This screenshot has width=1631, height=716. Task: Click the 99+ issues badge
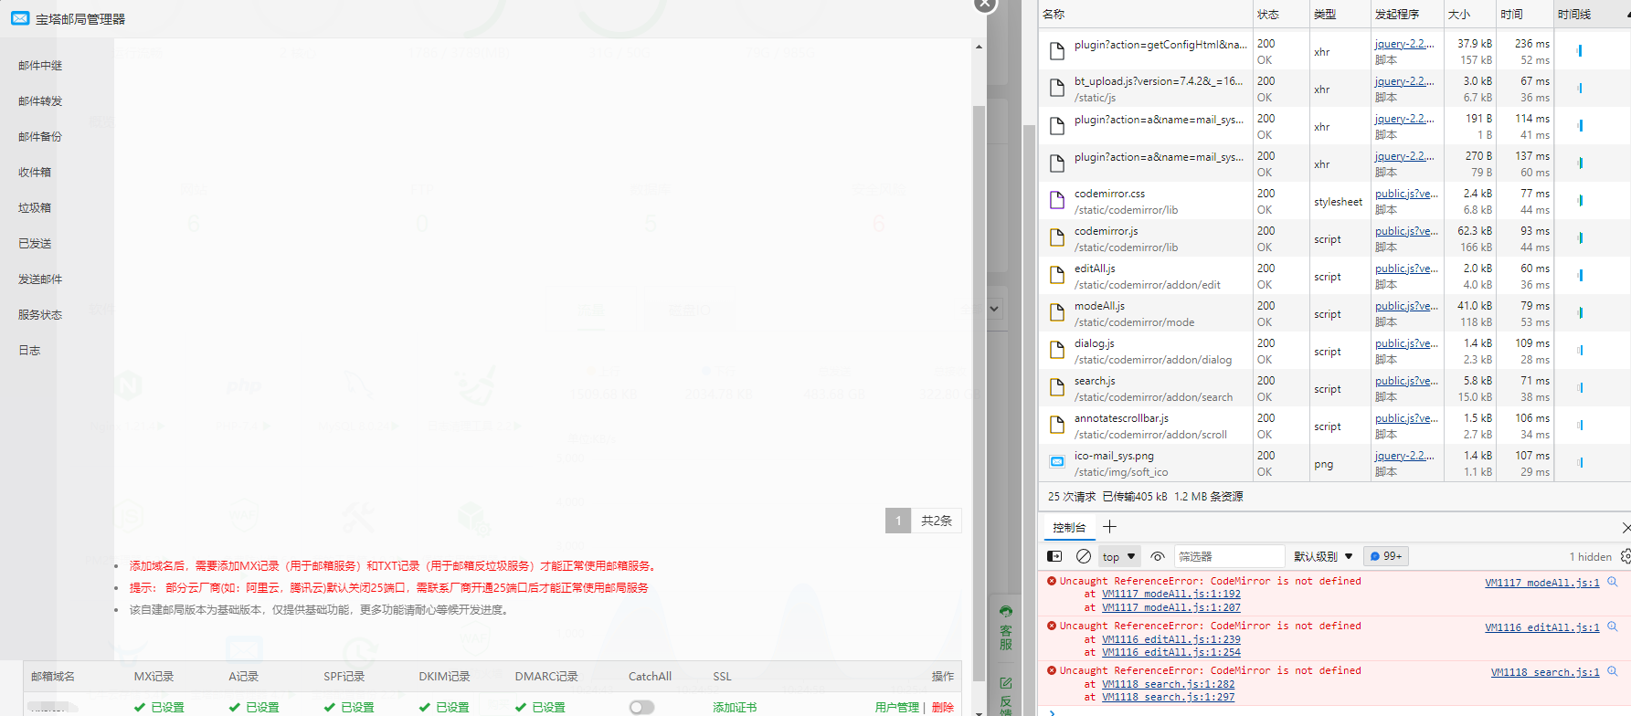click(1386, 556)
